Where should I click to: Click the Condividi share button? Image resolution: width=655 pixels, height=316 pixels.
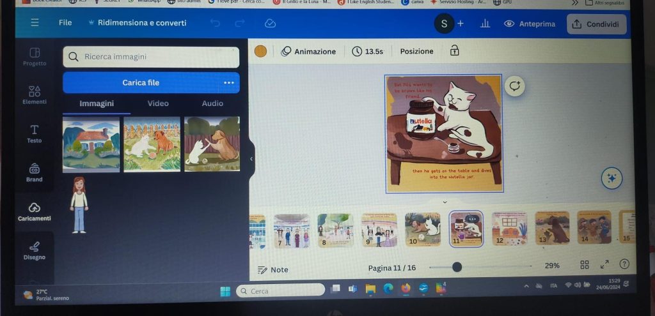point(596,24)
